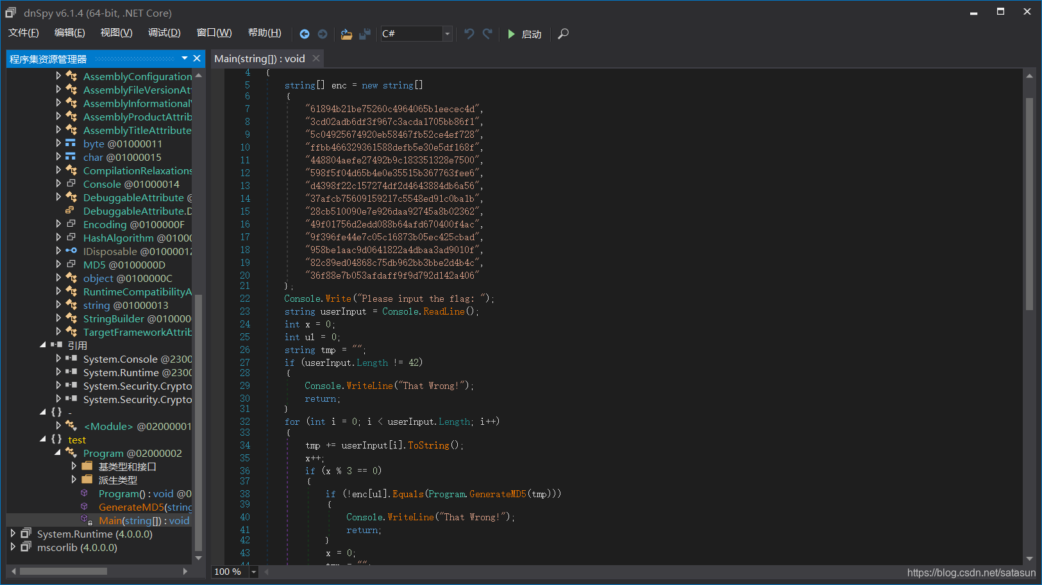The width and height of the screenshot is (1042, 585).
Task: Select Main(string[]) : void in the tree
Action: [x=144, y=520]
